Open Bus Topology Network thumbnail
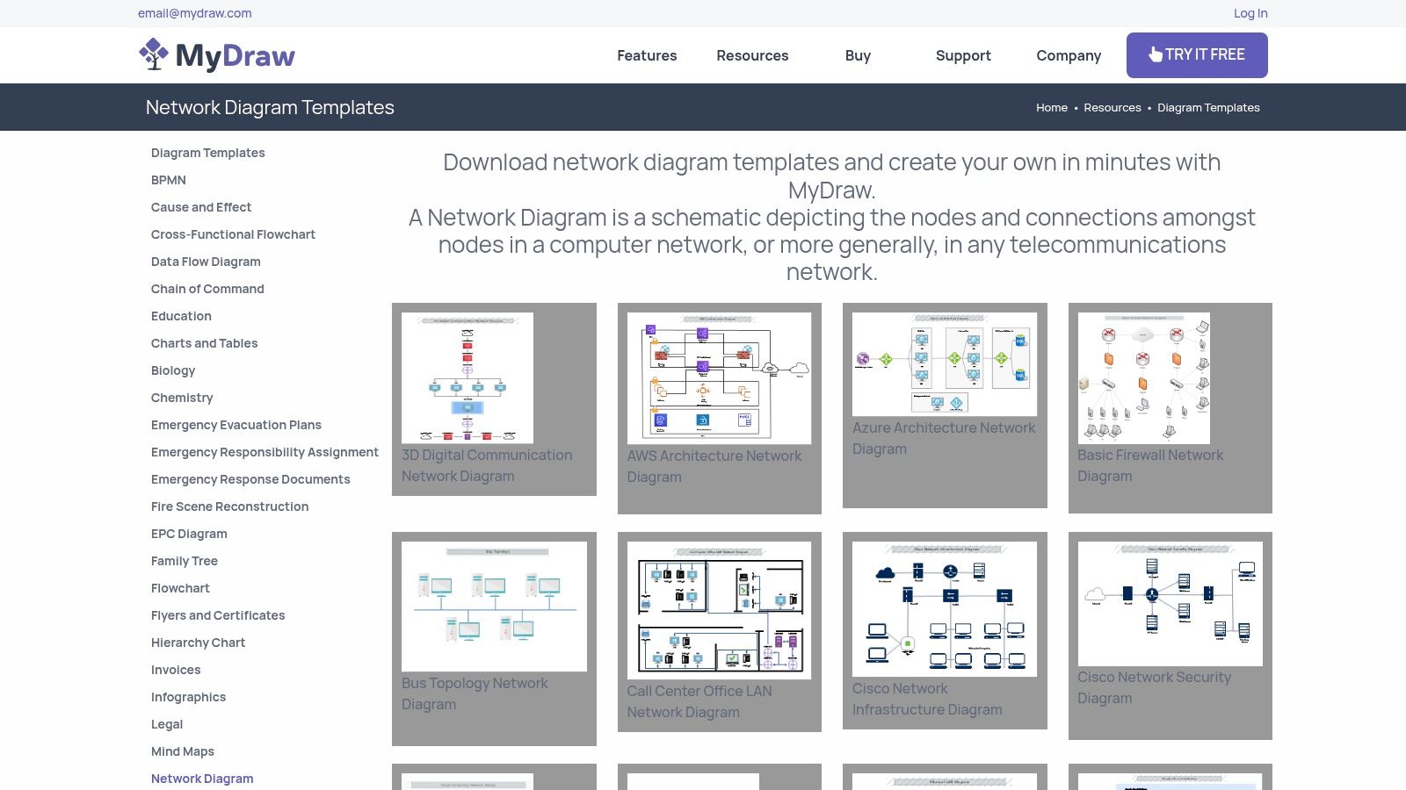Viewport: 1406px width, 790px height. (494, 607)
